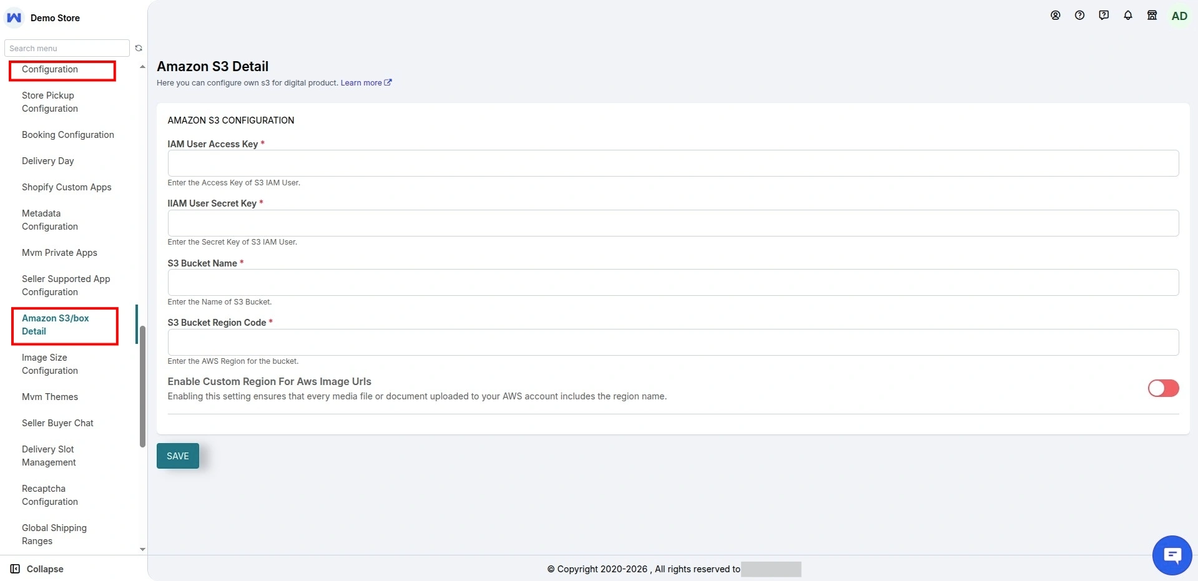Click the external link icon beside Learn more
1198x581 pixels.
388,82
